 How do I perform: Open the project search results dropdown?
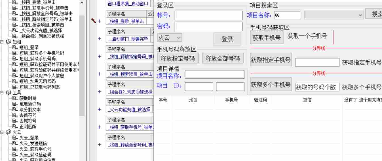pos(360,15)
